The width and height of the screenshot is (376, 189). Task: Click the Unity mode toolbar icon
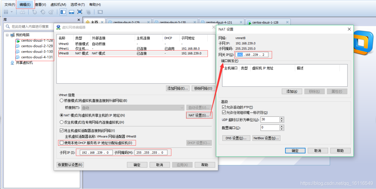tap(88, 12)
